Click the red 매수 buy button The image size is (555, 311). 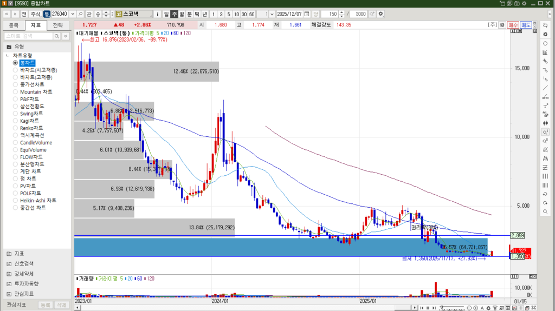(x=513, y=25)
